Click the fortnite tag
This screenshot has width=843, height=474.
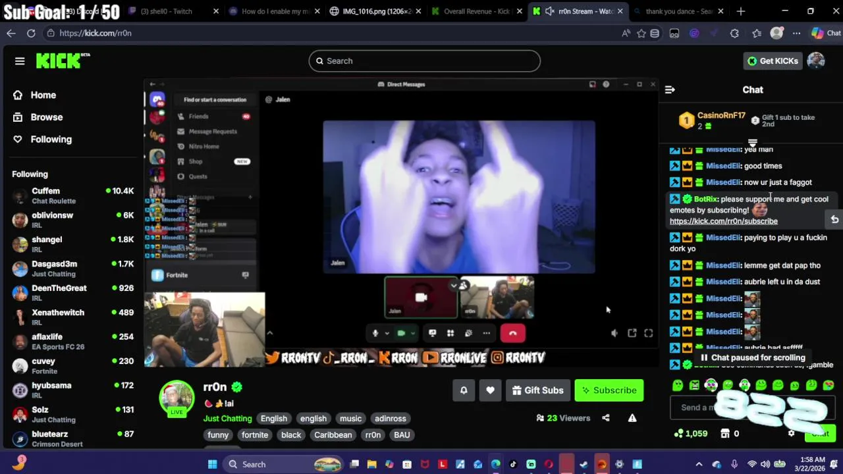pos(255,434)
